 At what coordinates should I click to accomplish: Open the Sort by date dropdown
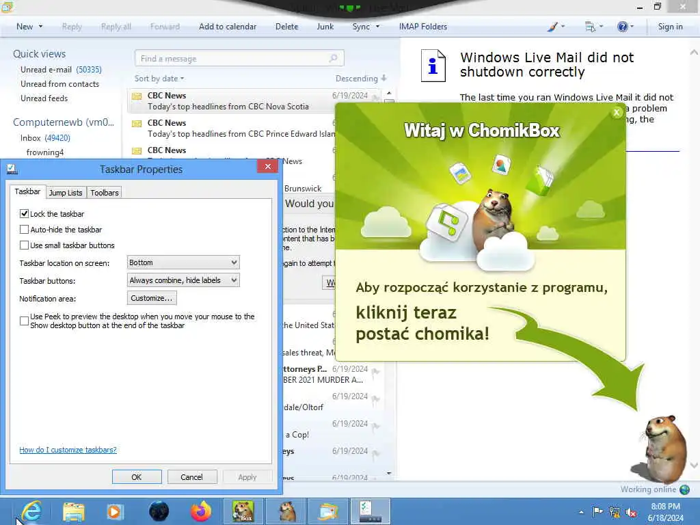coord(159,79)
